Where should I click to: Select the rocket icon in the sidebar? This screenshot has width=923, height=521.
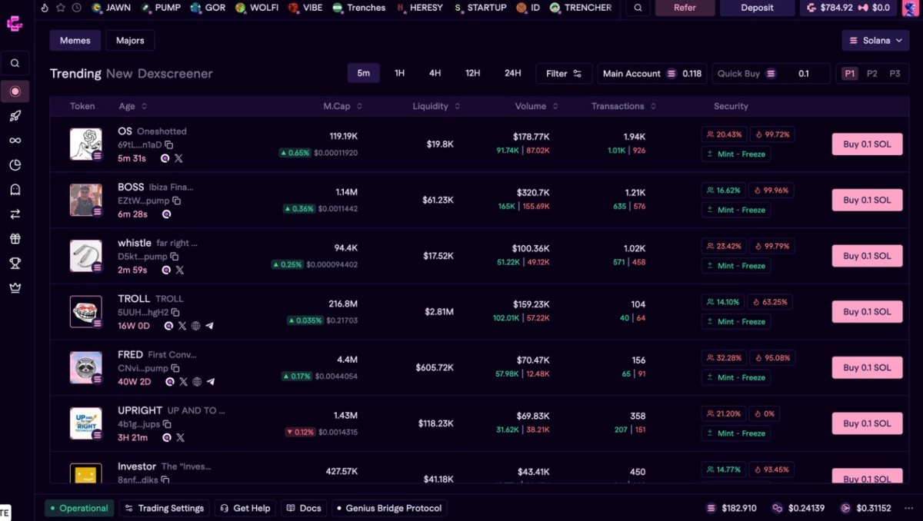15,115
